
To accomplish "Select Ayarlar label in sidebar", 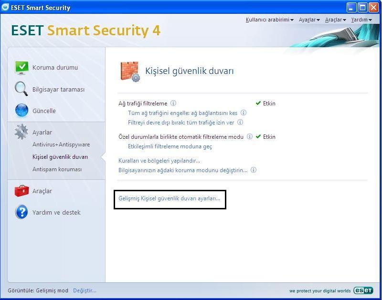I will pyautogui.click(x=42, y=133).
